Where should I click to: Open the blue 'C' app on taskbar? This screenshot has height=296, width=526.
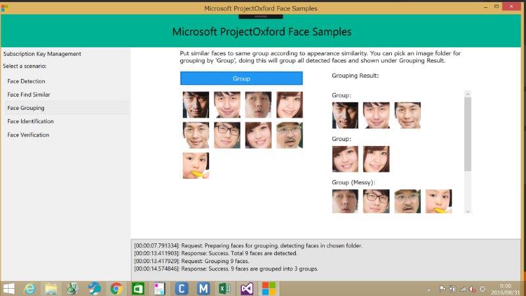181,288
